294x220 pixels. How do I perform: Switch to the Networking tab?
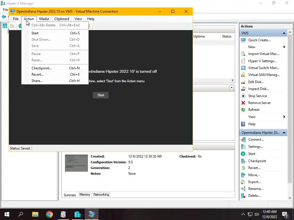101,195
